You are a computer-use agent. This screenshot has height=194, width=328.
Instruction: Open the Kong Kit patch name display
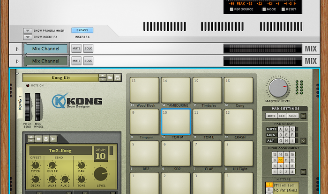(60, 77)
